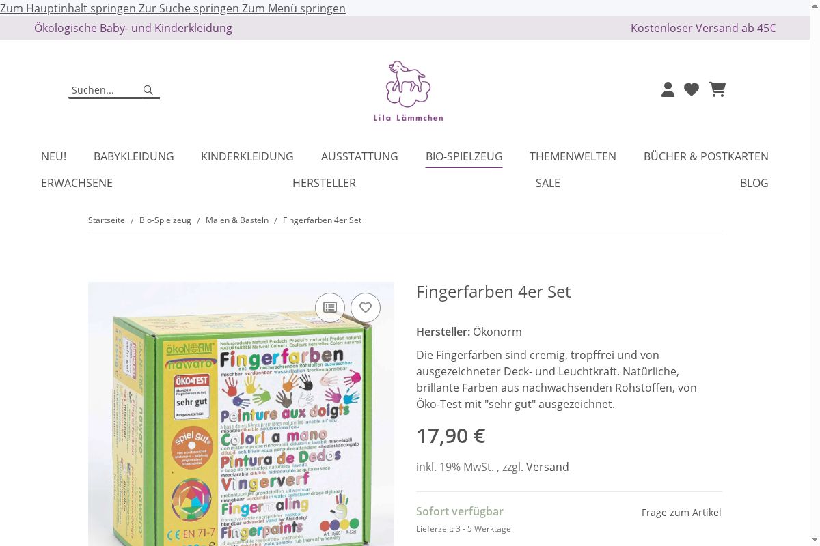Add product to wishlist via heart button
Screen dimensions: 820x546
tap(366, 307)
